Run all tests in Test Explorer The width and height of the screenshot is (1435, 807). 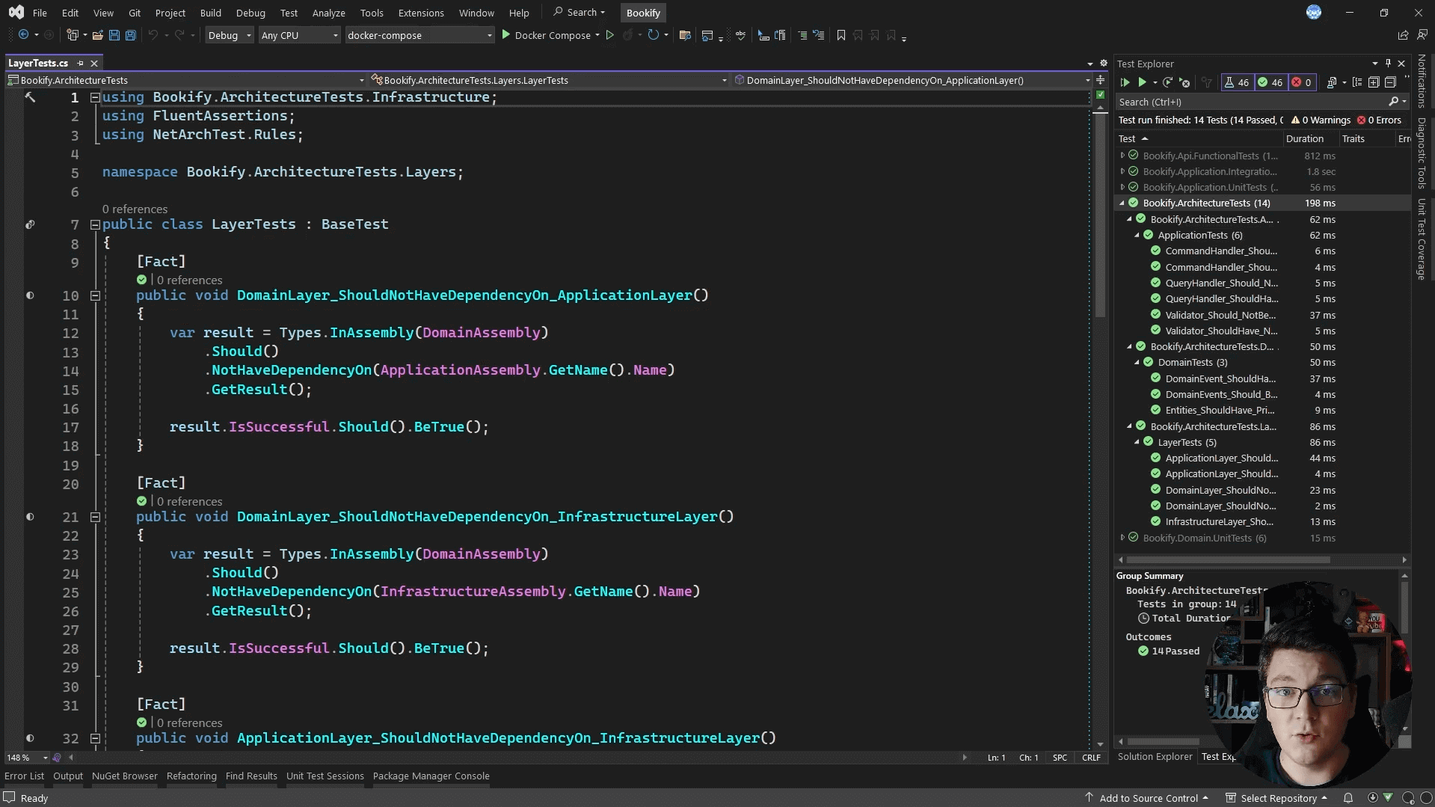click(x=1125, y=82)
